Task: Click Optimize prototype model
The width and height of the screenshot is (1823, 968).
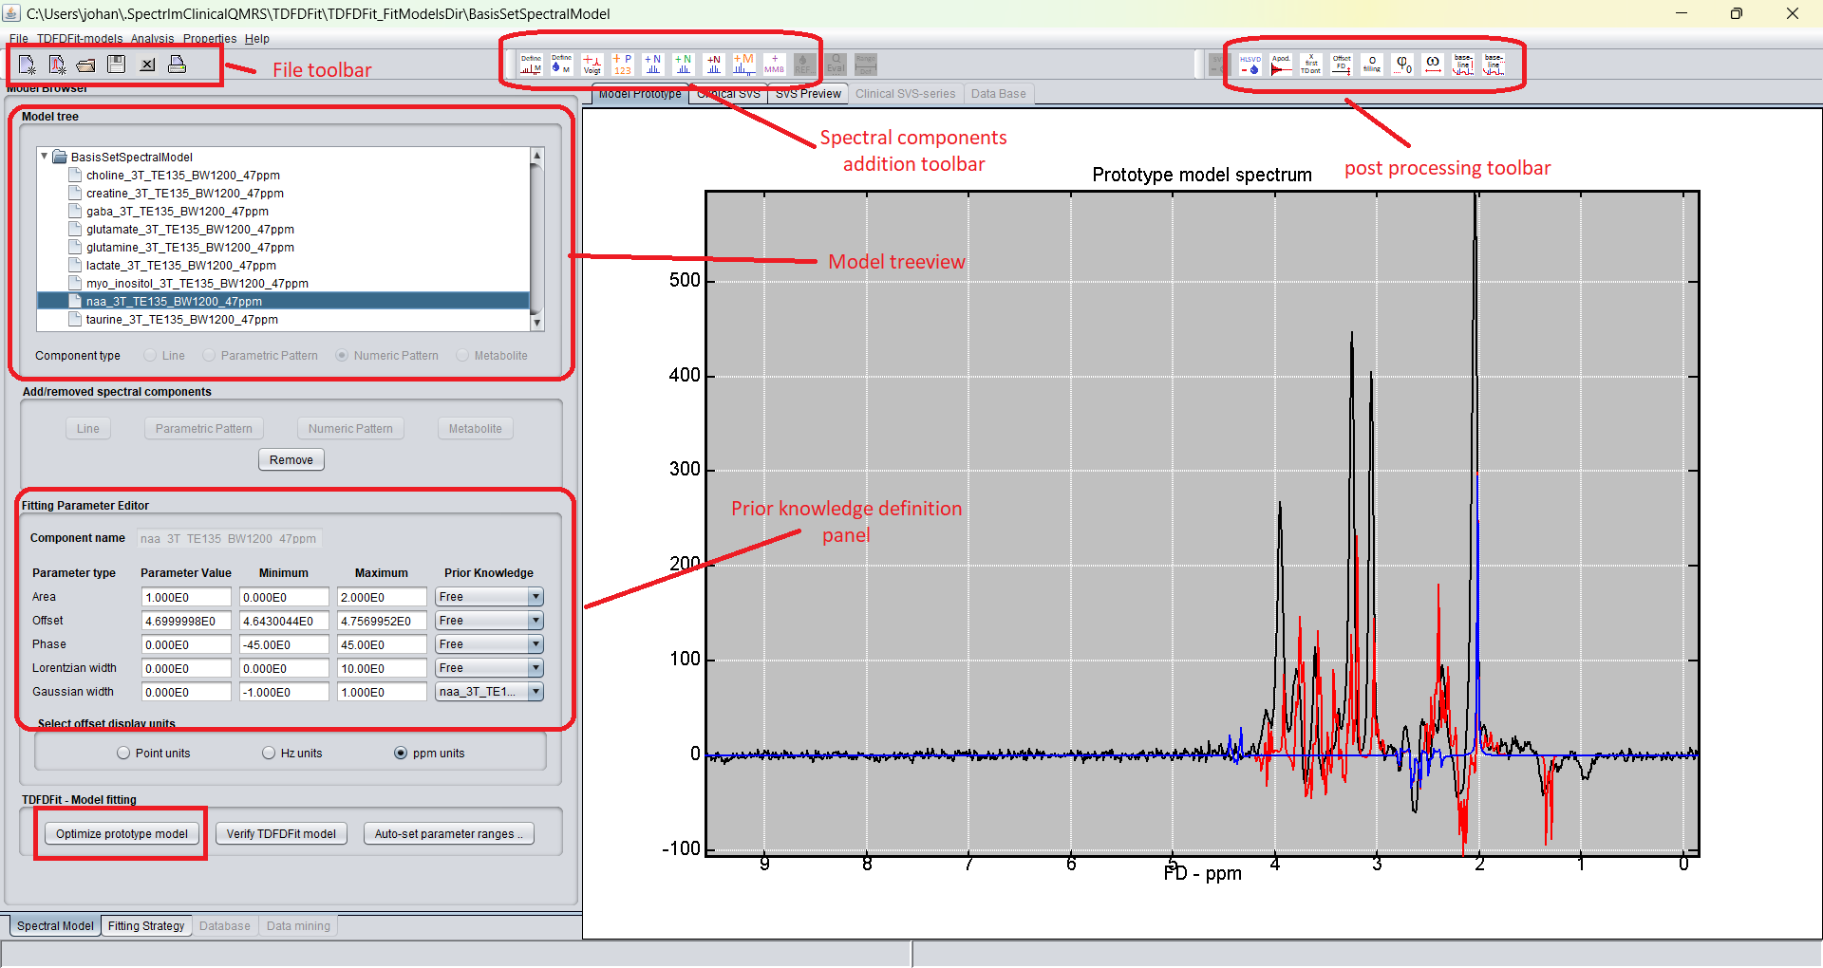Action: click(122, 834)
